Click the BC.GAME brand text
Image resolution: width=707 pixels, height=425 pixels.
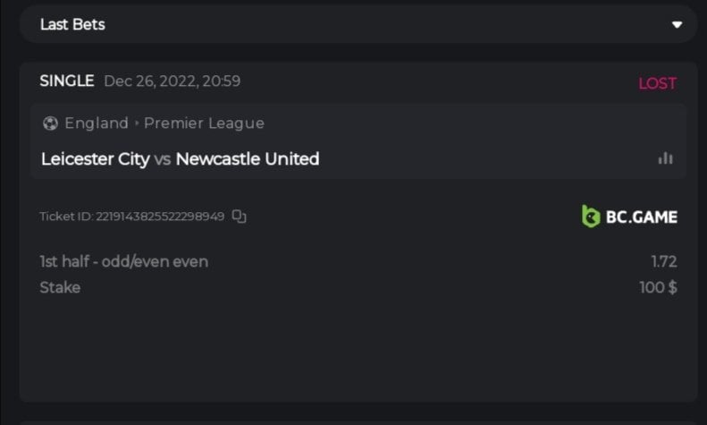(641, 217)
